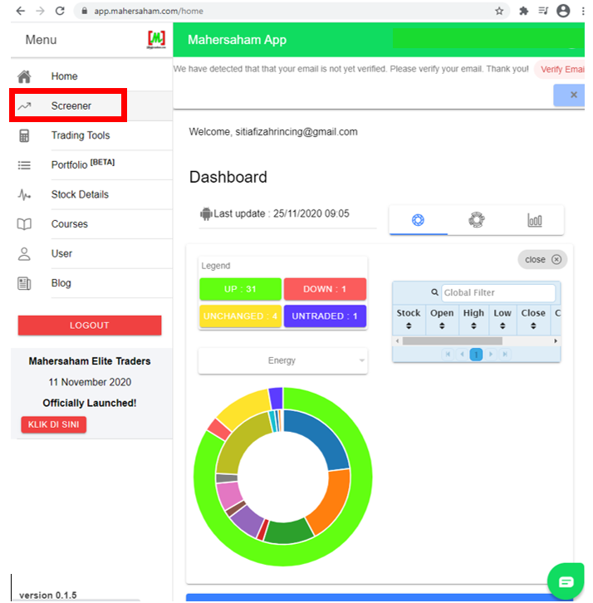
Task: Toggle the green UP legend filter
Action: click(x=240, y=289)
